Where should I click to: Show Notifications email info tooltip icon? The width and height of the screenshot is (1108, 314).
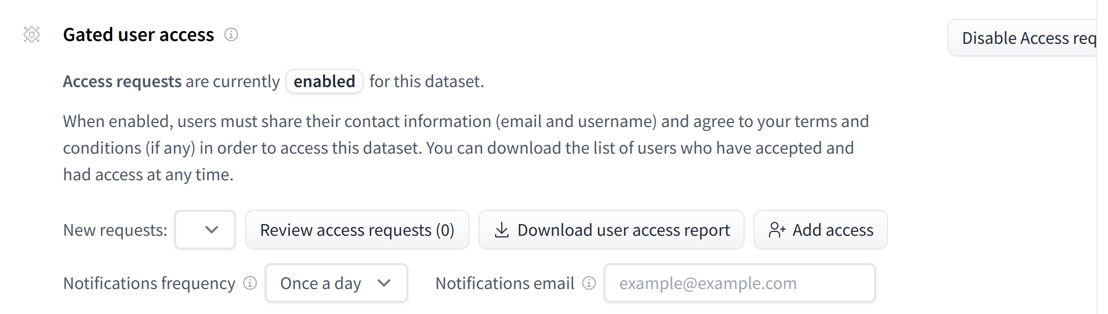[589, 283]
